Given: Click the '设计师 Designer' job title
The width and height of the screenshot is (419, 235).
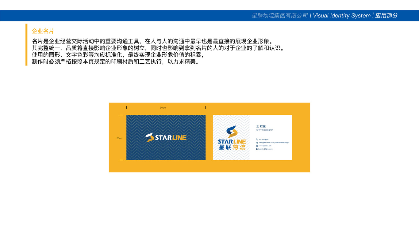Looking at the screenshot, I should pos(264,130).
